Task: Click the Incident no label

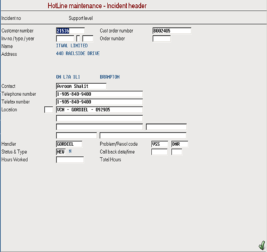Action: [x=11, y=18]
